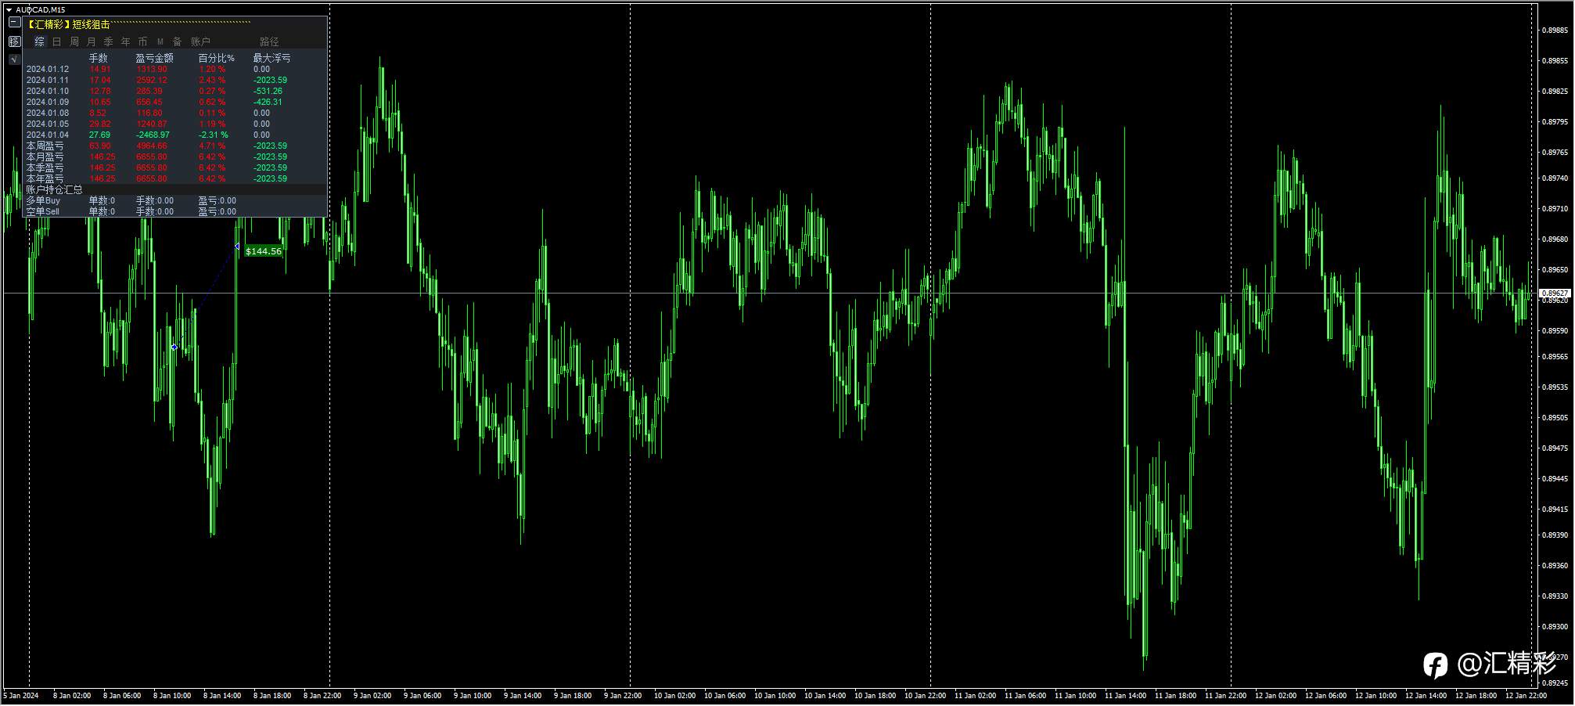Click the 【汇精彩】短线狙击 panel title
This screenshot has height=706, width=1575.
click(68, 24)
